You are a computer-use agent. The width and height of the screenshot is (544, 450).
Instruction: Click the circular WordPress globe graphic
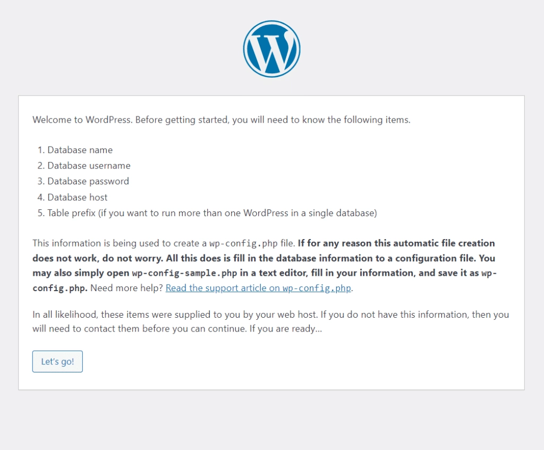click(x=271, y=48)
